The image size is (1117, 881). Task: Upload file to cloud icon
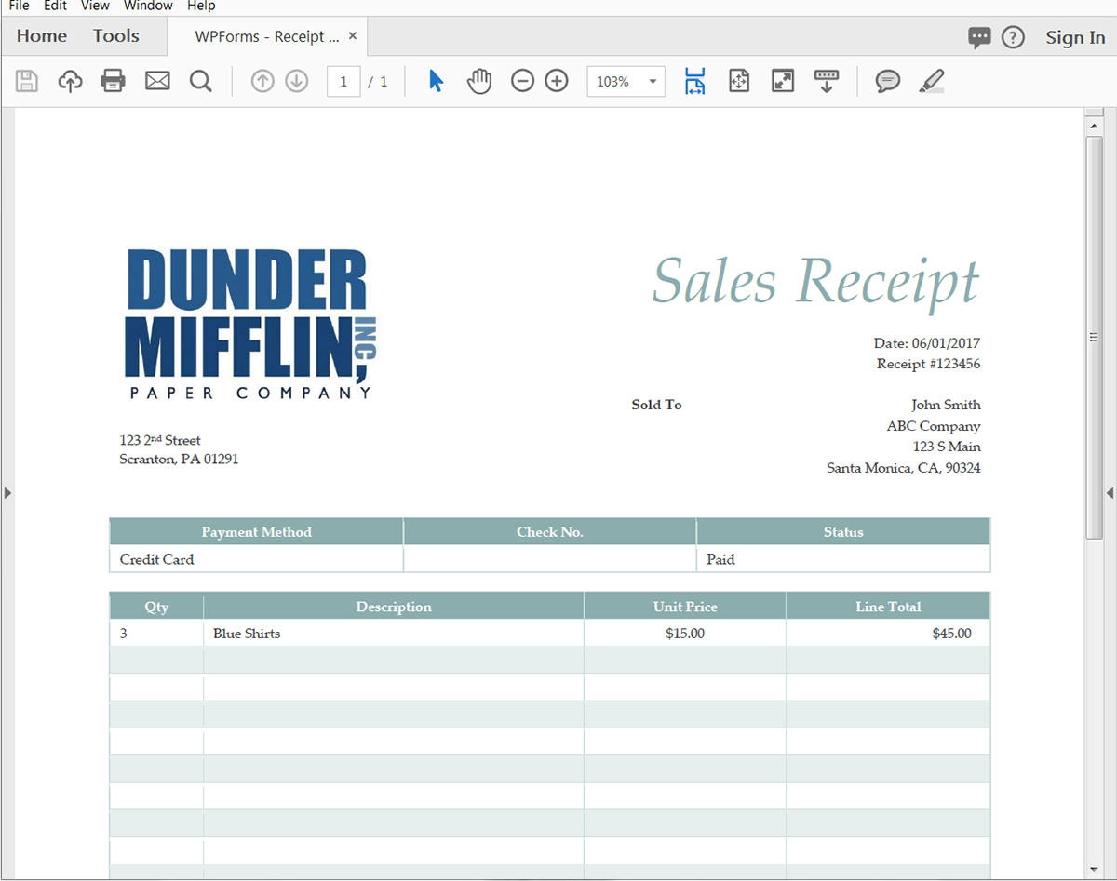coord(71,81)
